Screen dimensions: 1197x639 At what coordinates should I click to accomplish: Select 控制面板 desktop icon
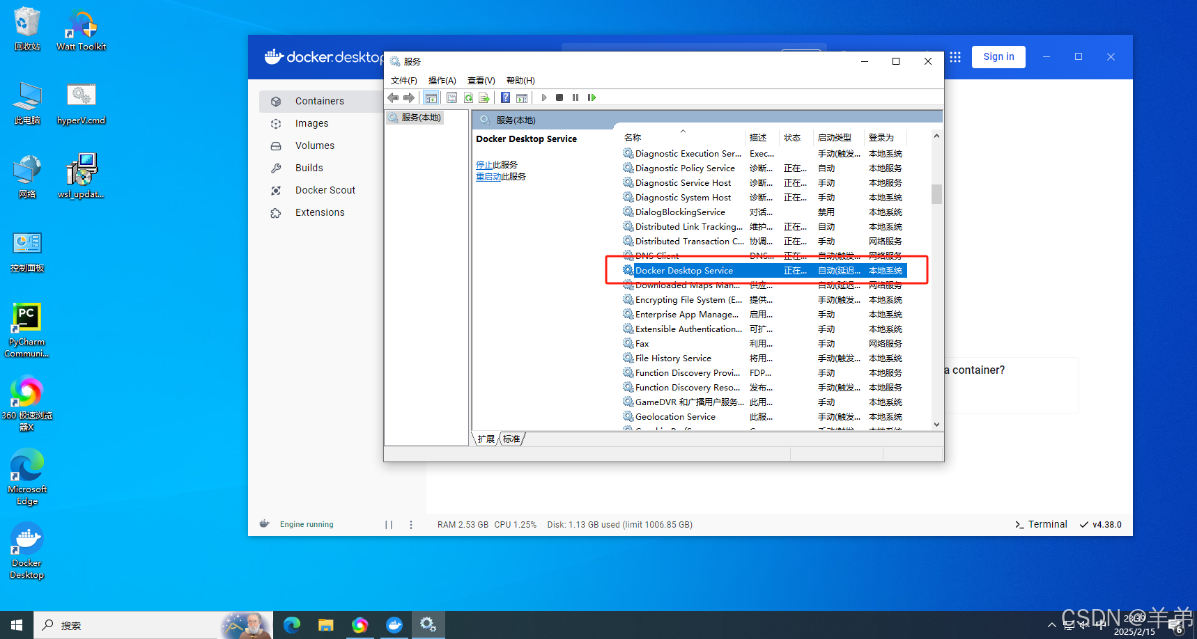tap(27, 252)
